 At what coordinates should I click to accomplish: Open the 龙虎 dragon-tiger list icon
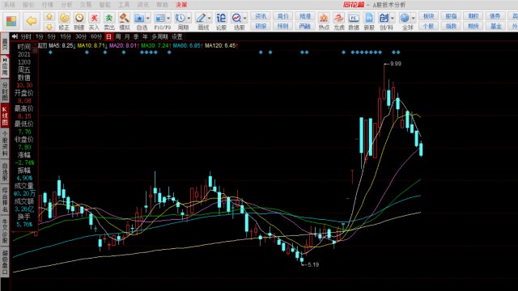coord(338,21)
